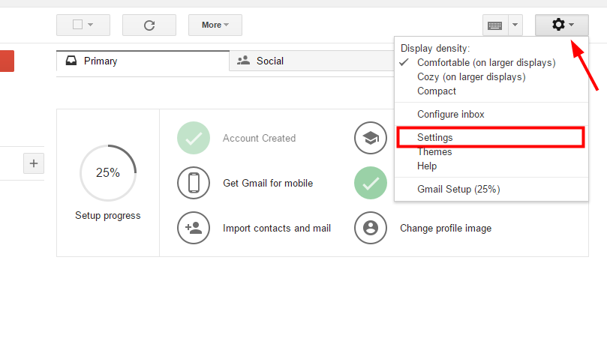Viewport: 607px width, 338px height.
Task: Click the keyboard input tools icon
Action: (494, 25)
